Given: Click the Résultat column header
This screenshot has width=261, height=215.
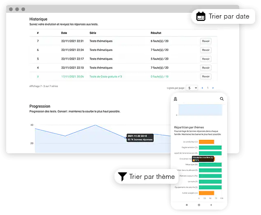Looking at the screenshot, I should point(156,33).
